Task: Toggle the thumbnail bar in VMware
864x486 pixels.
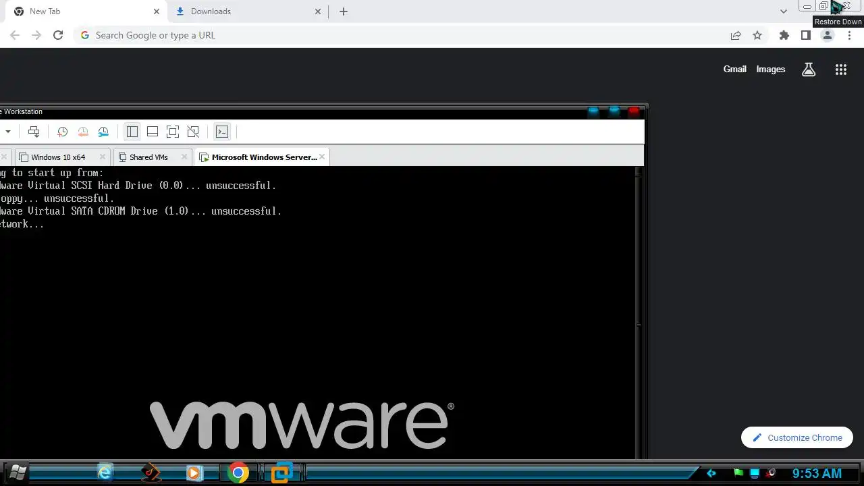Action: click(153, 132)
